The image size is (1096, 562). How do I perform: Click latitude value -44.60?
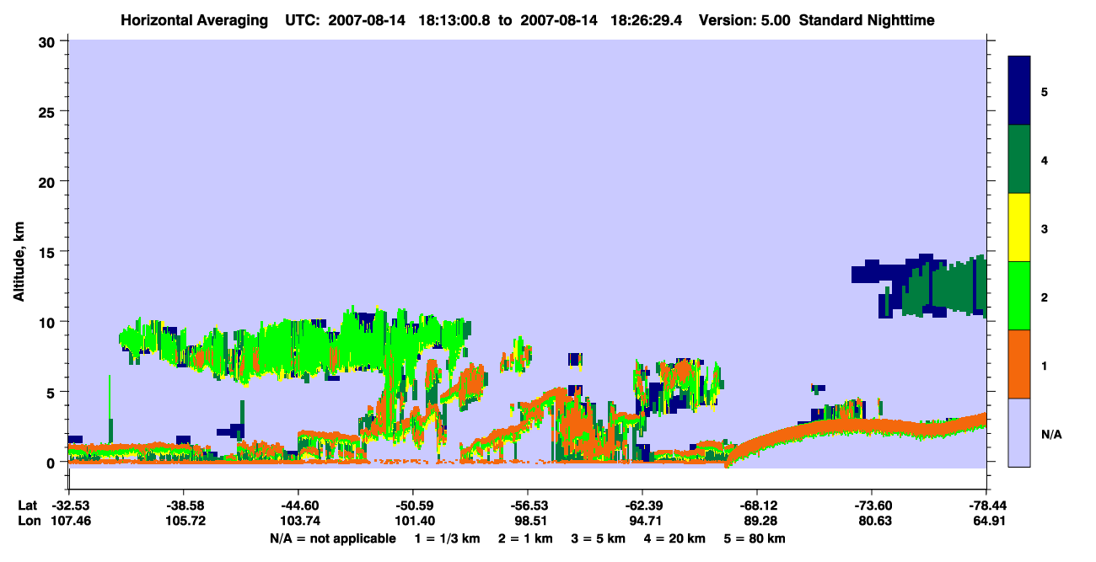pyautogui.click(x=298, y=506)
